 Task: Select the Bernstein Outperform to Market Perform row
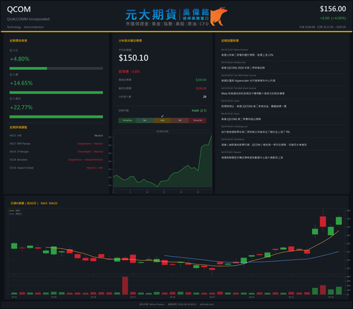(56, 159)
